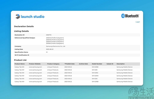Select Declaration ID value D061713

tap(49, 35)
